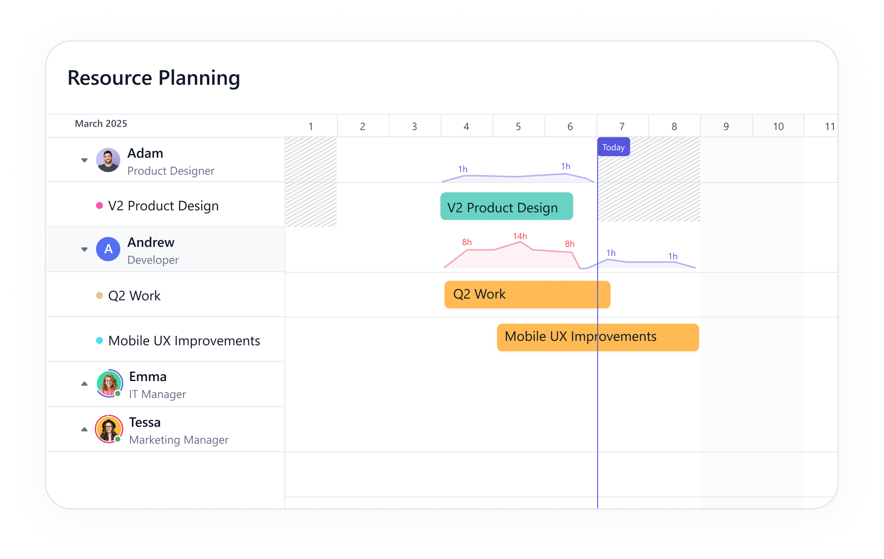Click the Q2 Work bar on the timeline
884x559 pixels.
pyautogui.click(x=527, y=294)
